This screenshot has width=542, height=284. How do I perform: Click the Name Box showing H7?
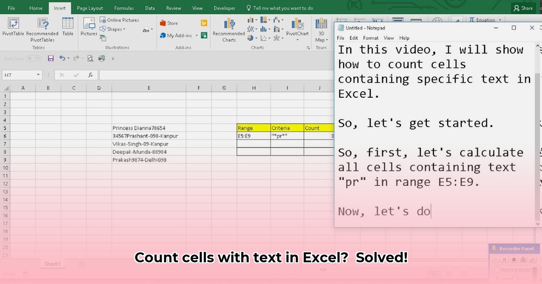[19, 75]
